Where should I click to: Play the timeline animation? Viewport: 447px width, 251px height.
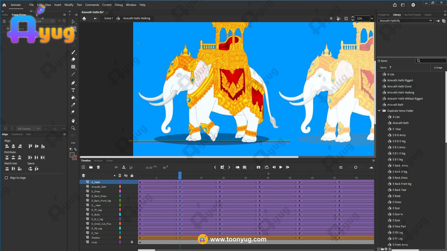(281, 167)
